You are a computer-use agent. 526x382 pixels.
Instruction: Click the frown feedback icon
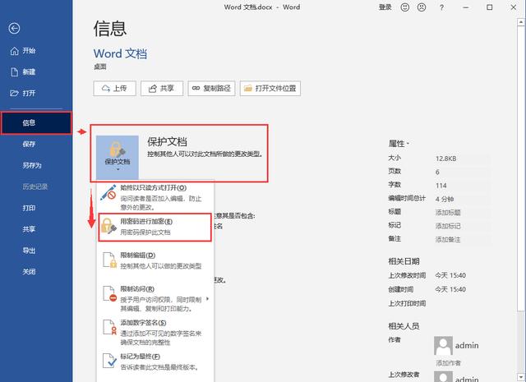pyautogui.click(x=422, y=7)
